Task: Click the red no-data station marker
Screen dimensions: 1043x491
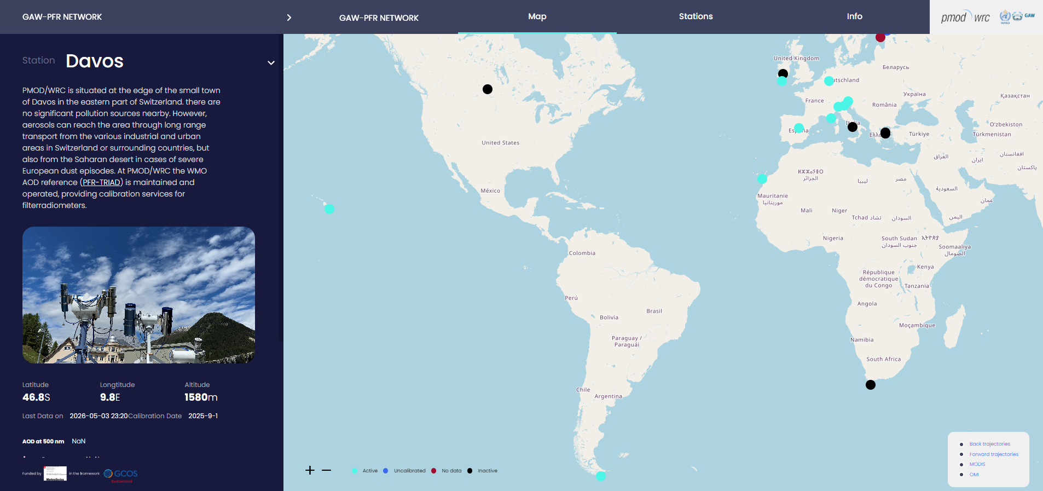Action: click(x=880, y=37)
